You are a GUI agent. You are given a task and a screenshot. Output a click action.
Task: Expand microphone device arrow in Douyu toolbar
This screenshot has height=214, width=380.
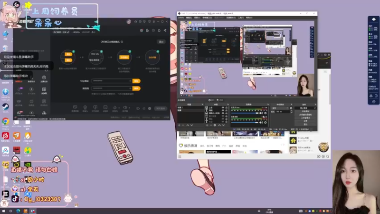tap(119, 108)
